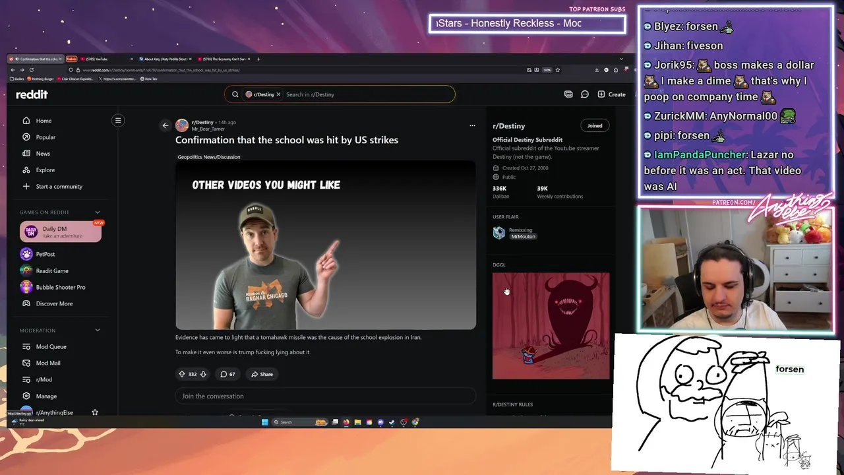The image size is (844, 475).
Task: Open the 67 comments
Action: pos(227,374)
